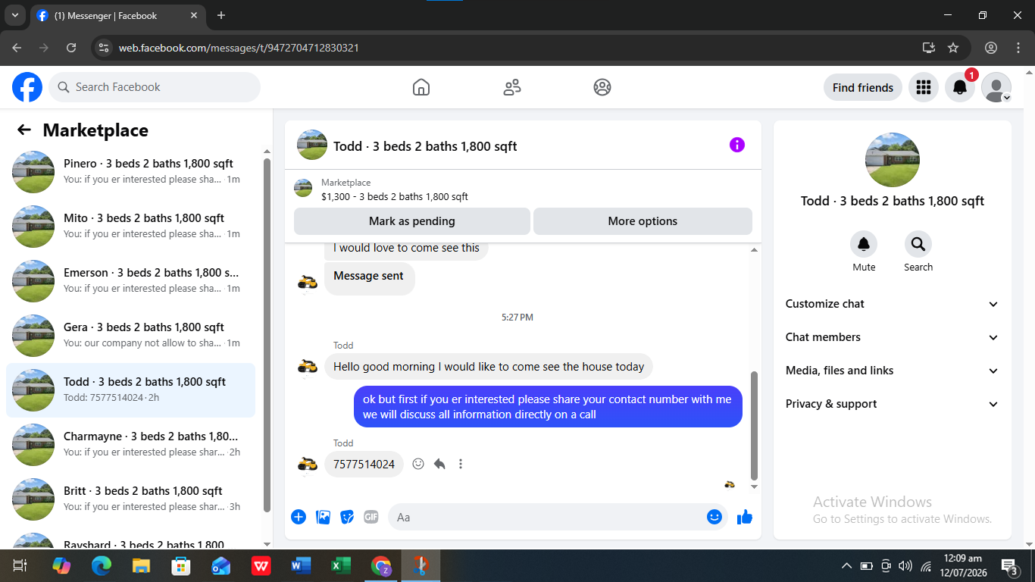Open more options for 7577514024 message
Image resolution: width=1035 pixels, height=582 pixels.
[x=461, y=464]
